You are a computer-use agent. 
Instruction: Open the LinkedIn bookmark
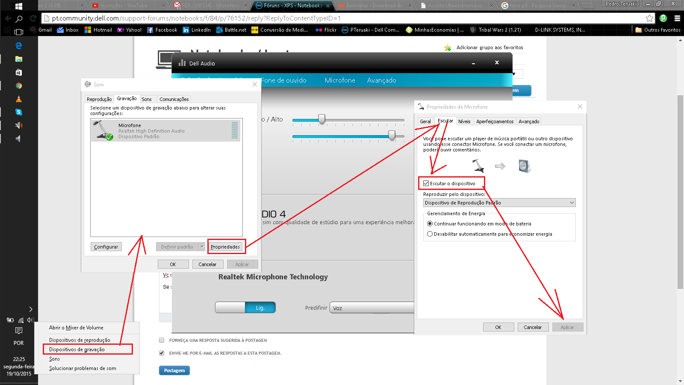pos(197,30)
